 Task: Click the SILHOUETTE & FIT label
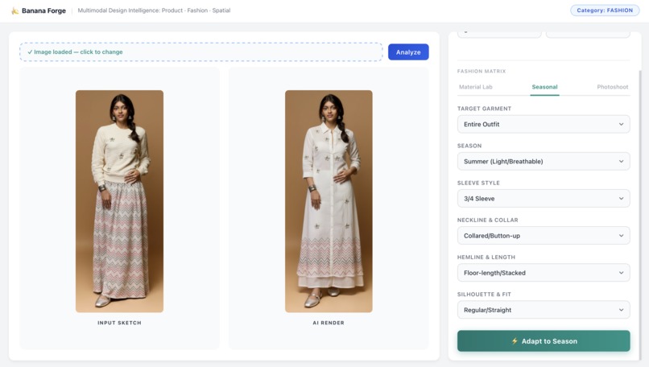(x=484, y=295)
